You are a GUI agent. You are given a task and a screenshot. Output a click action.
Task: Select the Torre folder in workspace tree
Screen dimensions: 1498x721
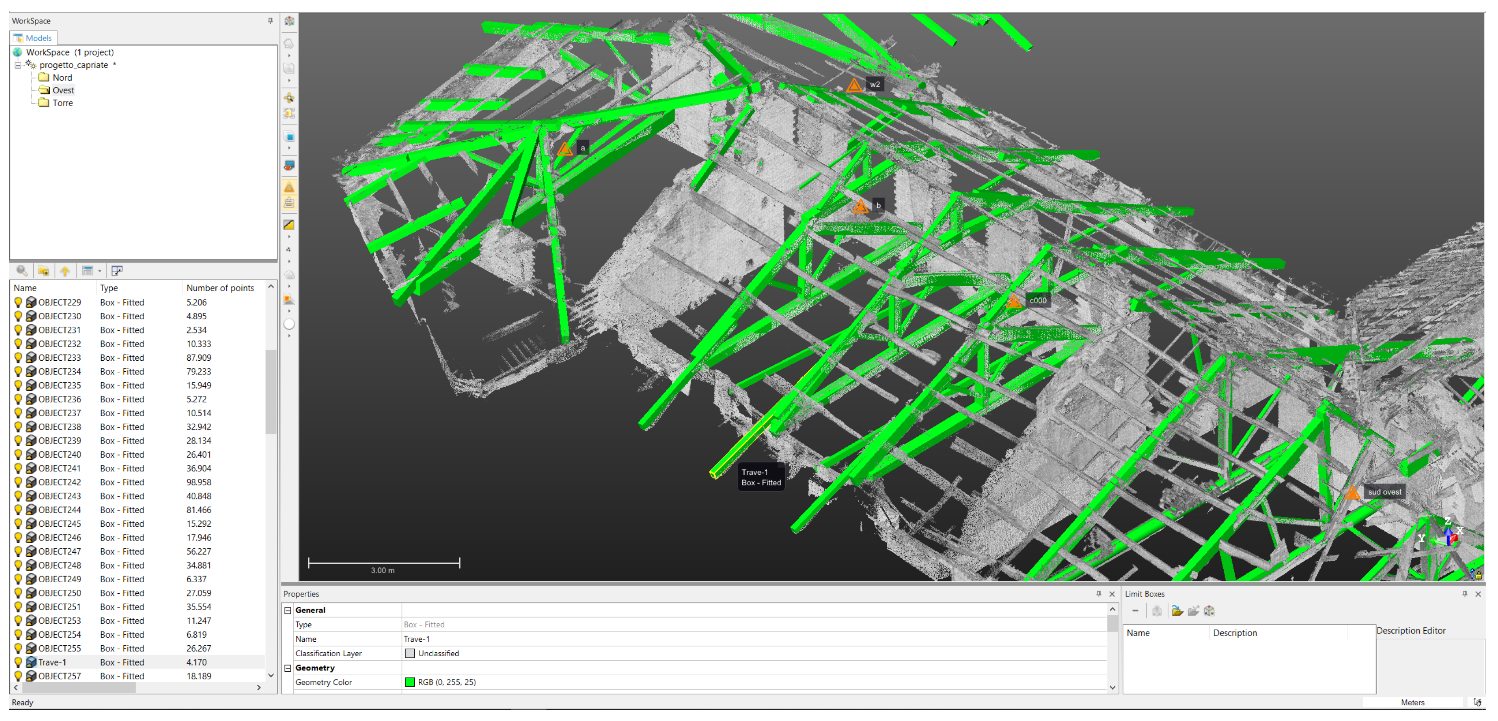click(62, 103)
